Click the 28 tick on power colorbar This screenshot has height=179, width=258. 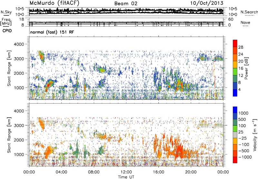[x=241, y=47]
